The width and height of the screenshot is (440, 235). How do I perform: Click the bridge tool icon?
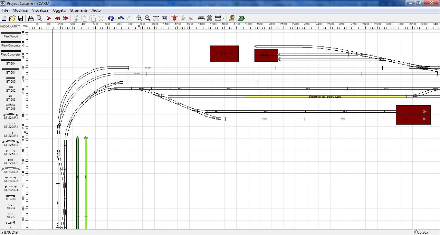(201, 18)
